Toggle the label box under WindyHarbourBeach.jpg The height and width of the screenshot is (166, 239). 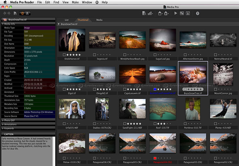pos(125,55)
